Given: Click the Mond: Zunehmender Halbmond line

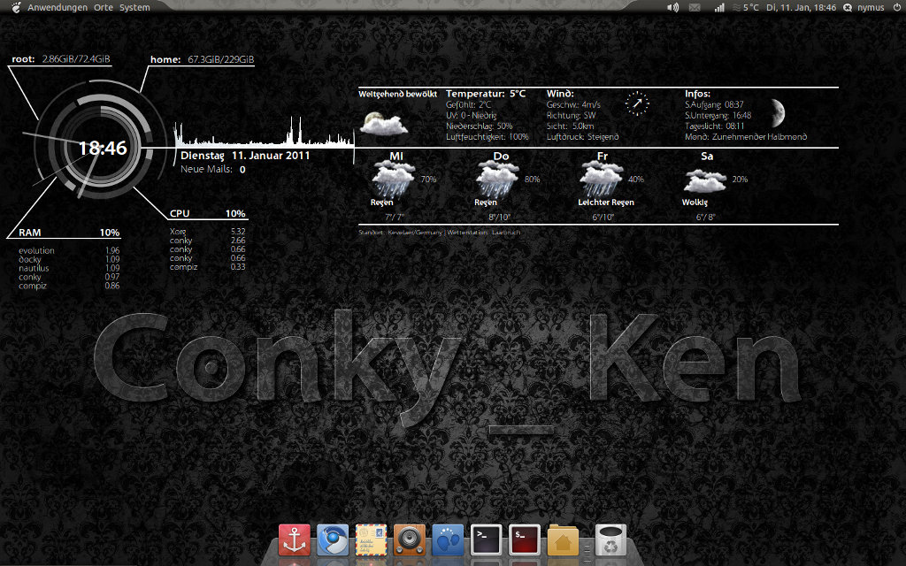Looking at the screenshot, I should [x=746, y=137].
